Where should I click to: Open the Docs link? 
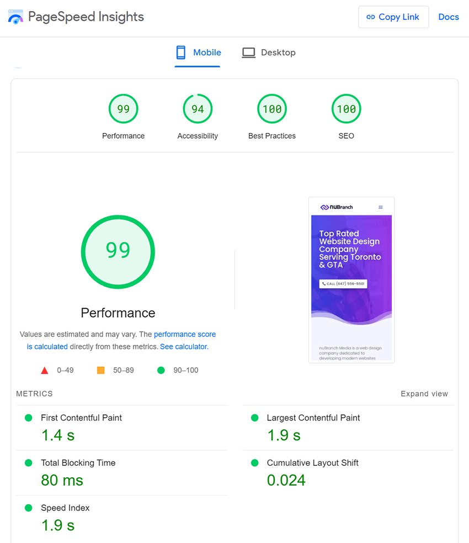448,17
